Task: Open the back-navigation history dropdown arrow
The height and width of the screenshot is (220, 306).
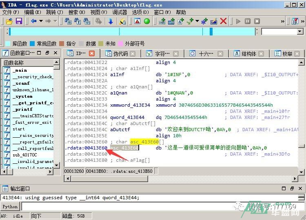Action: [41, 21]
